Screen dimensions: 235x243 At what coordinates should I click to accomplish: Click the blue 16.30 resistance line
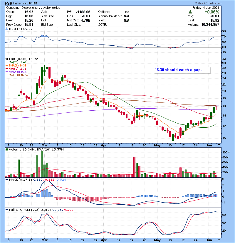[x=212, y=105]
